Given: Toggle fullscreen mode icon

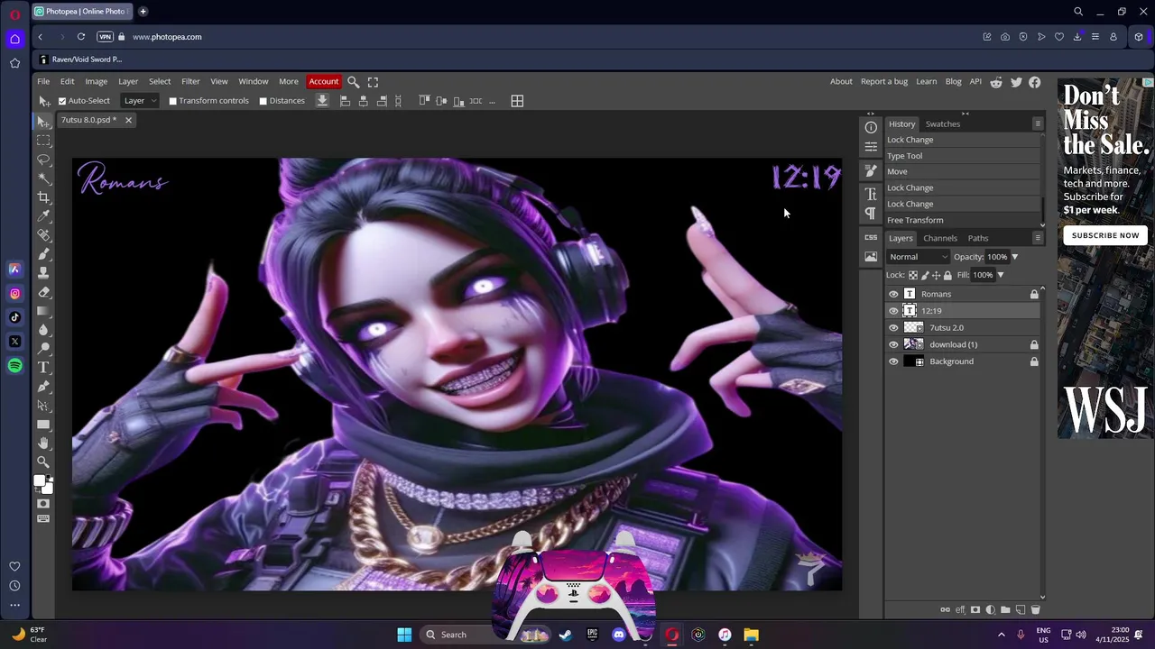Looking at the screenshot, I should coord(373,82).
